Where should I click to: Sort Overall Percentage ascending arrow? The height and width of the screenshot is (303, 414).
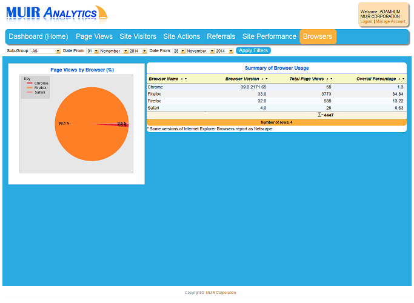[399, 79]
